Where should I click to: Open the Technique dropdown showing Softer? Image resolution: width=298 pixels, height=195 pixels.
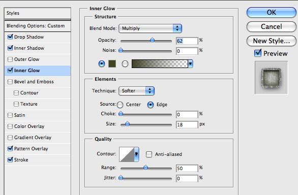136,91
